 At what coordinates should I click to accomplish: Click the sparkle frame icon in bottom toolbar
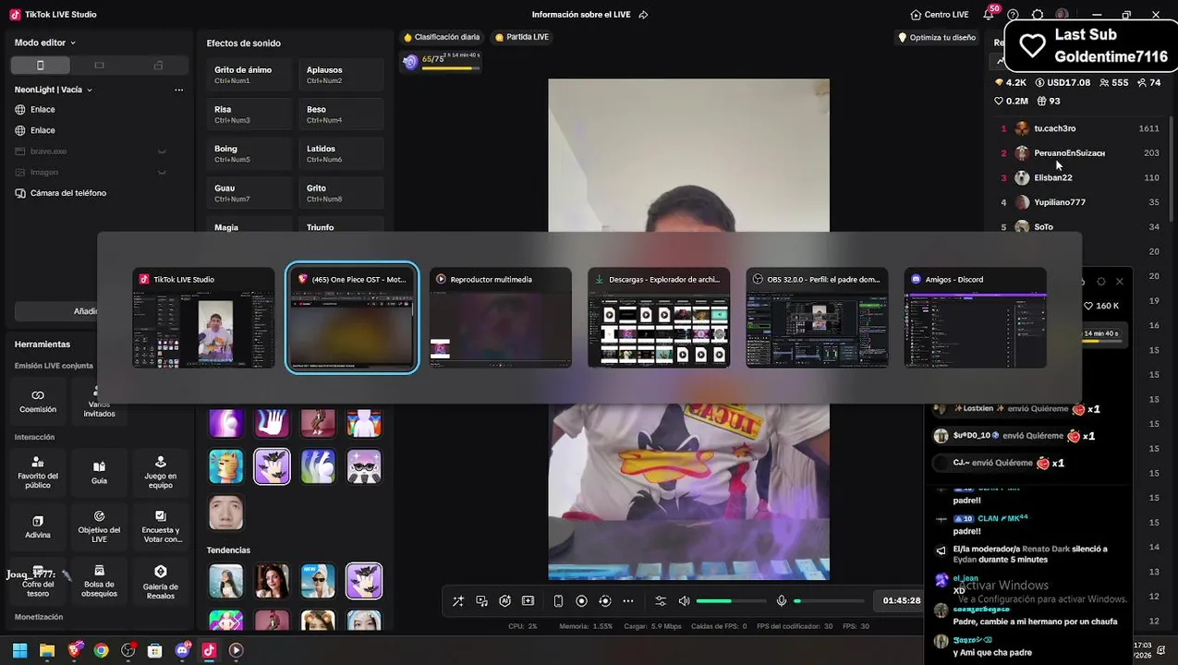[x=528, y=600]
